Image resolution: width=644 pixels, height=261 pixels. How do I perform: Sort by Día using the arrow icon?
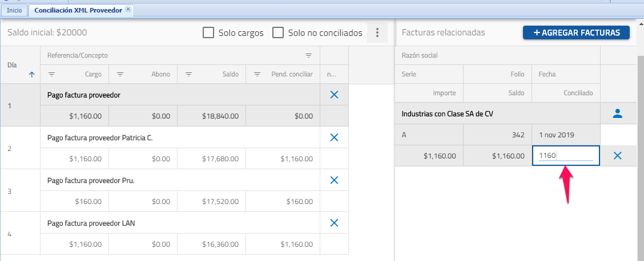pyautogui.click(x=31, y=74)
